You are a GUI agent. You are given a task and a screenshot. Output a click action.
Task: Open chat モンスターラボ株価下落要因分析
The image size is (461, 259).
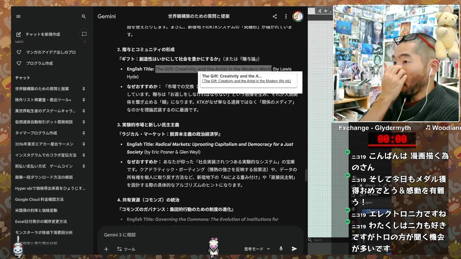(44, 233)
